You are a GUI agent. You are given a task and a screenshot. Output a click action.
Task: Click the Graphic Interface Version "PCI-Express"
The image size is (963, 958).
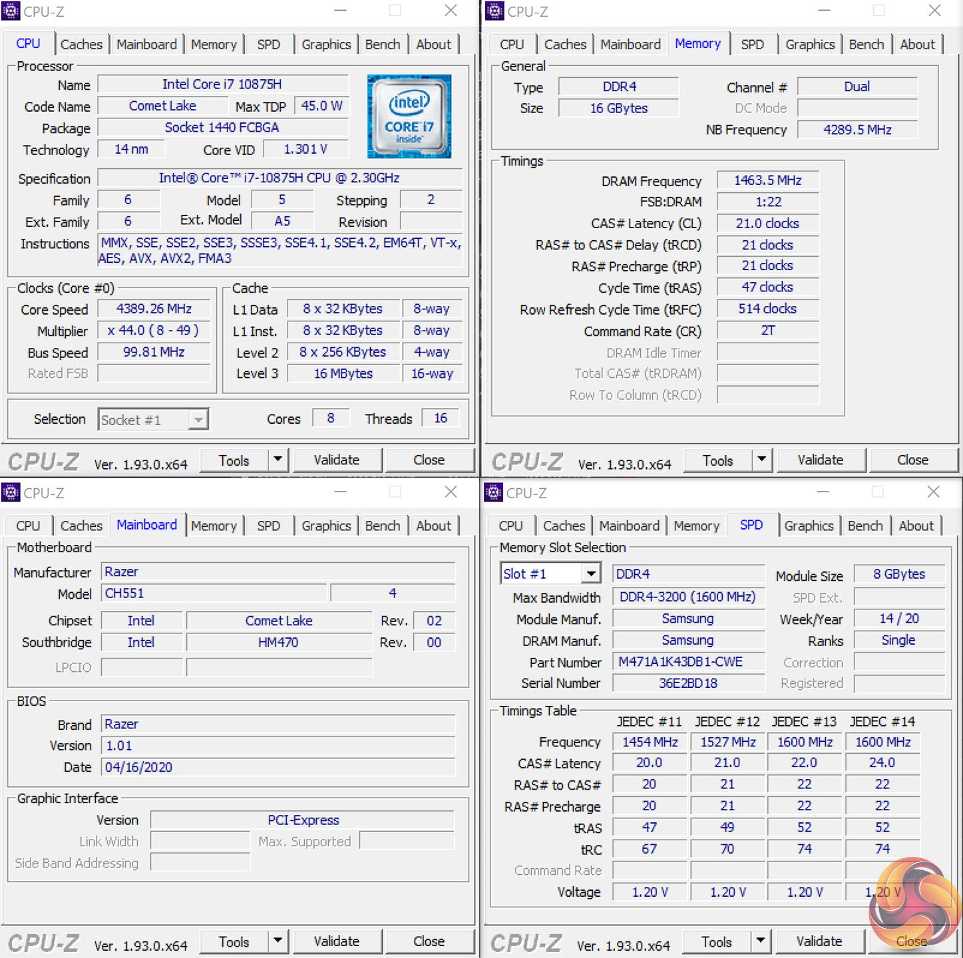(x=303, y=820)
